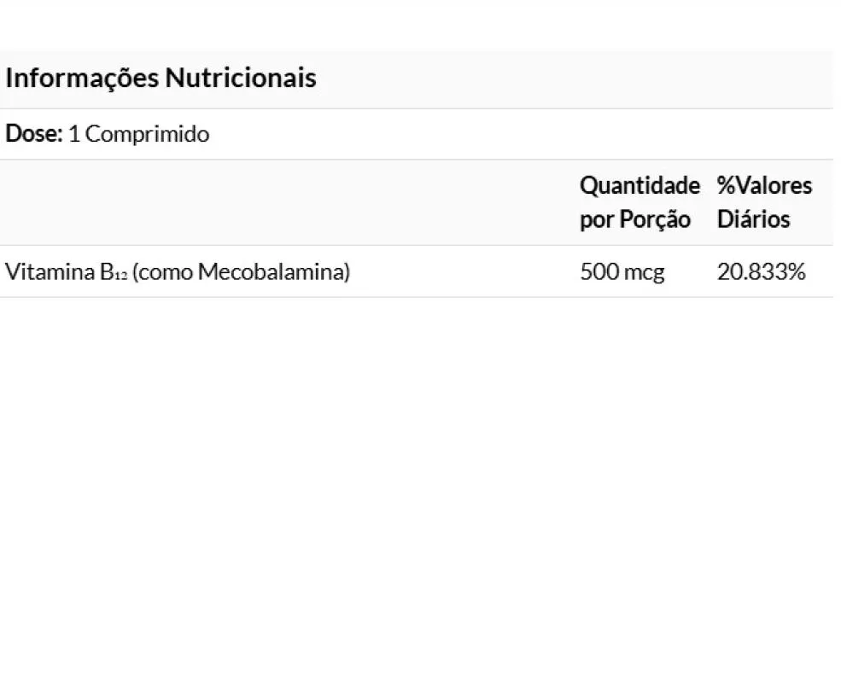Screen dimensions: 841x683
Task: Select the 20.833% daily value
Action: pos(761,271)
